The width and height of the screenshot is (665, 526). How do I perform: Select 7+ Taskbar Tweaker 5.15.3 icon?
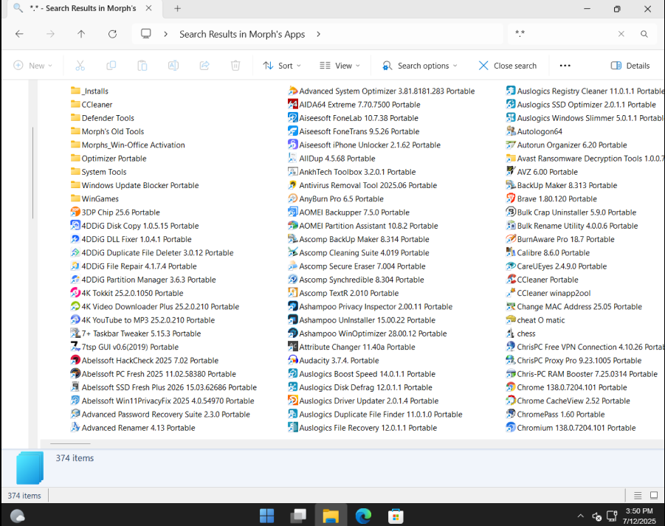coord(75,333)
